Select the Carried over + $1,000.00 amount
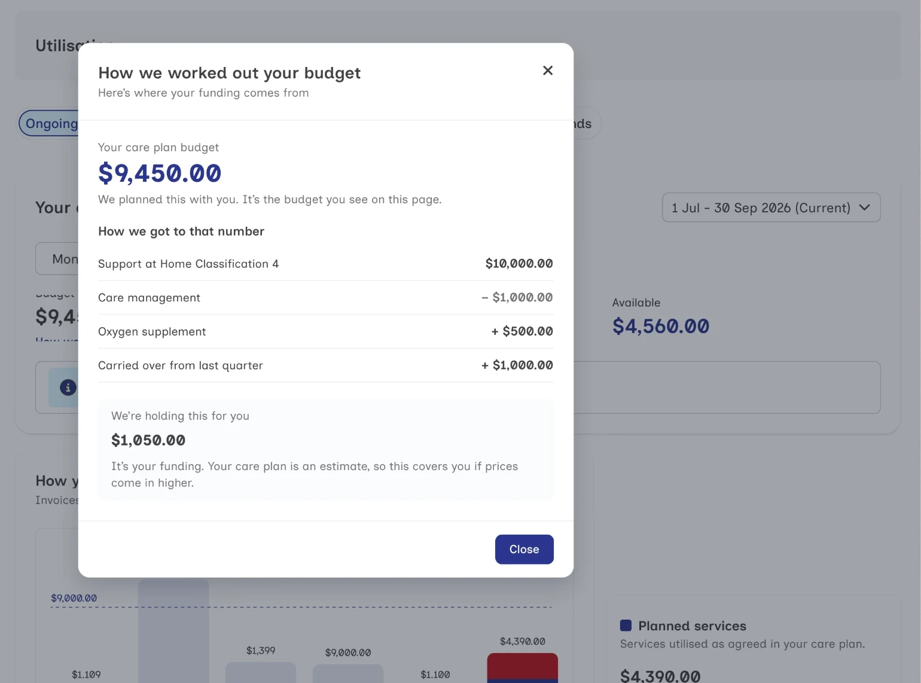The width and height of the screenshot is (921, 683). tap(517, 365)
